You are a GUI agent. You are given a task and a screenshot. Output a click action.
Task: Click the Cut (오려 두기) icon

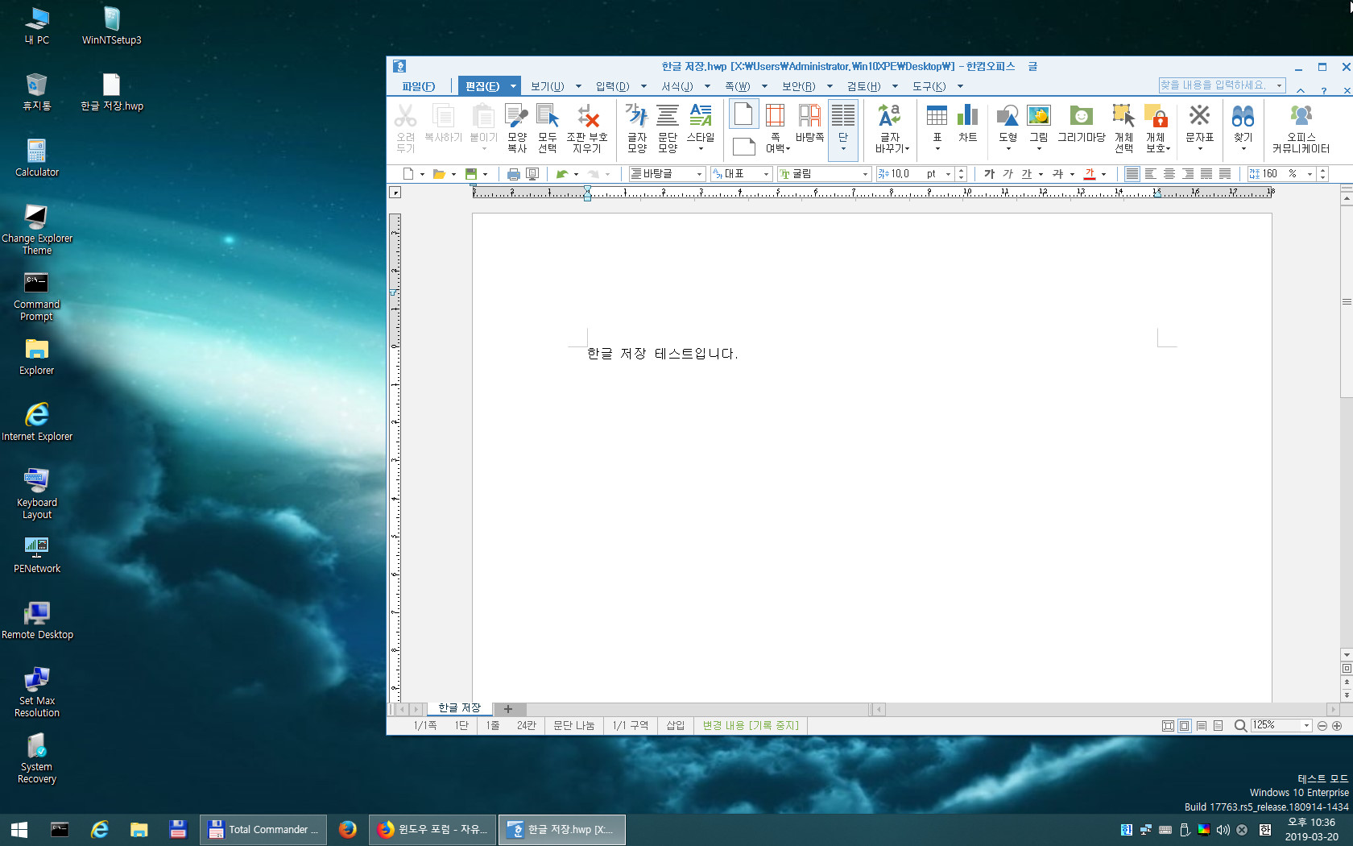405,127
